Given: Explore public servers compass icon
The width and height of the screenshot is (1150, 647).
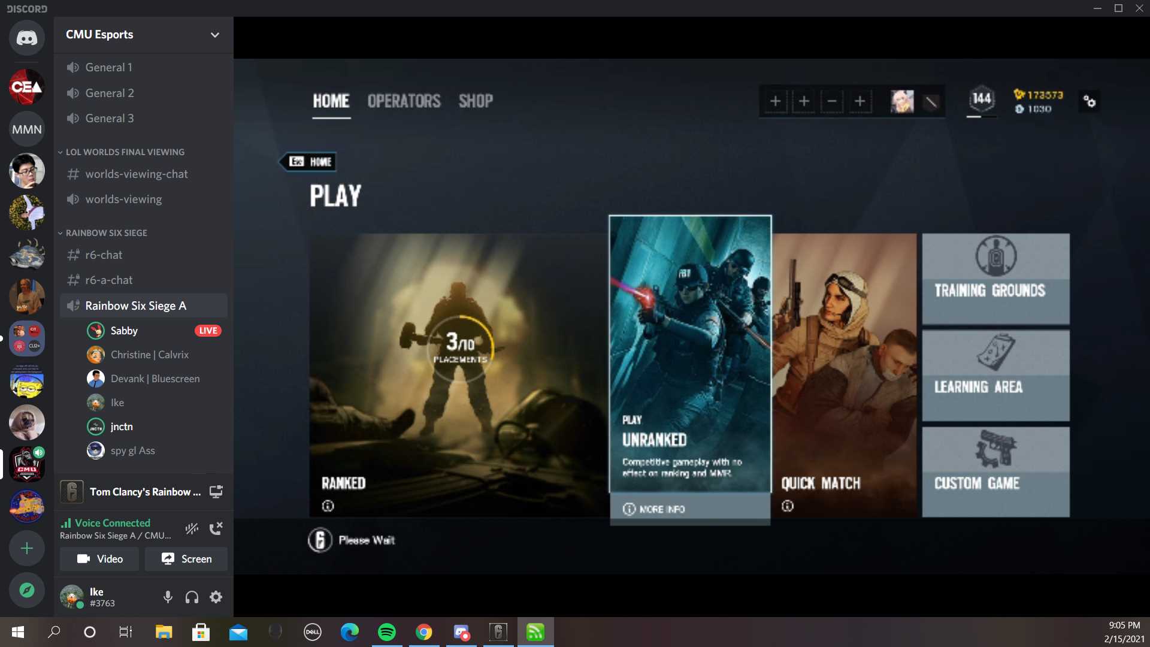Looking at the screenshot, I should (27, 590).
